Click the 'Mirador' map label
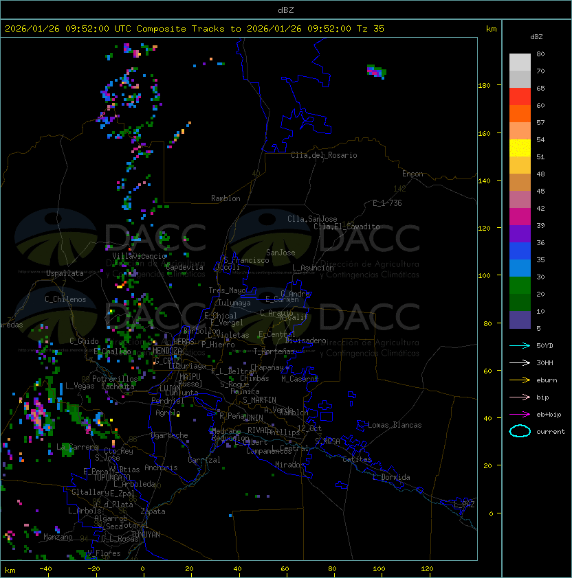 (290, 465)
